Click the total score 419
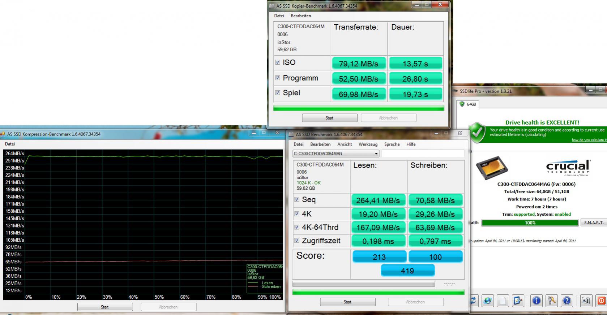607x315 pixels. (x=407, y=271)
